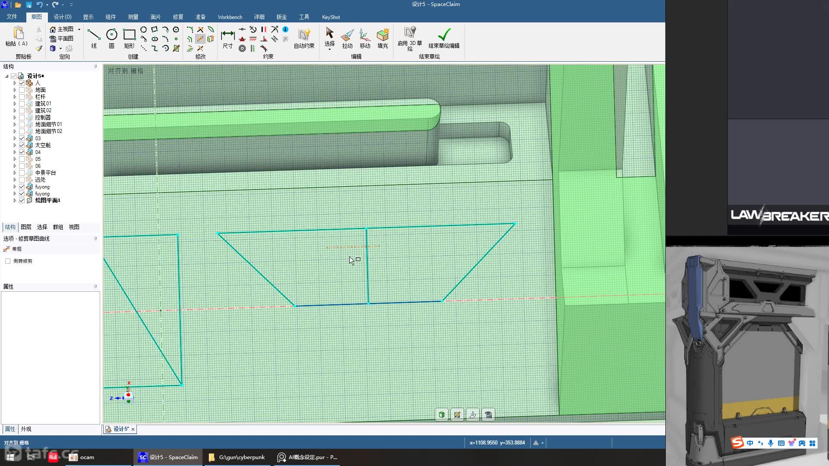Close the 设计5* document tab

click(133, 429)
